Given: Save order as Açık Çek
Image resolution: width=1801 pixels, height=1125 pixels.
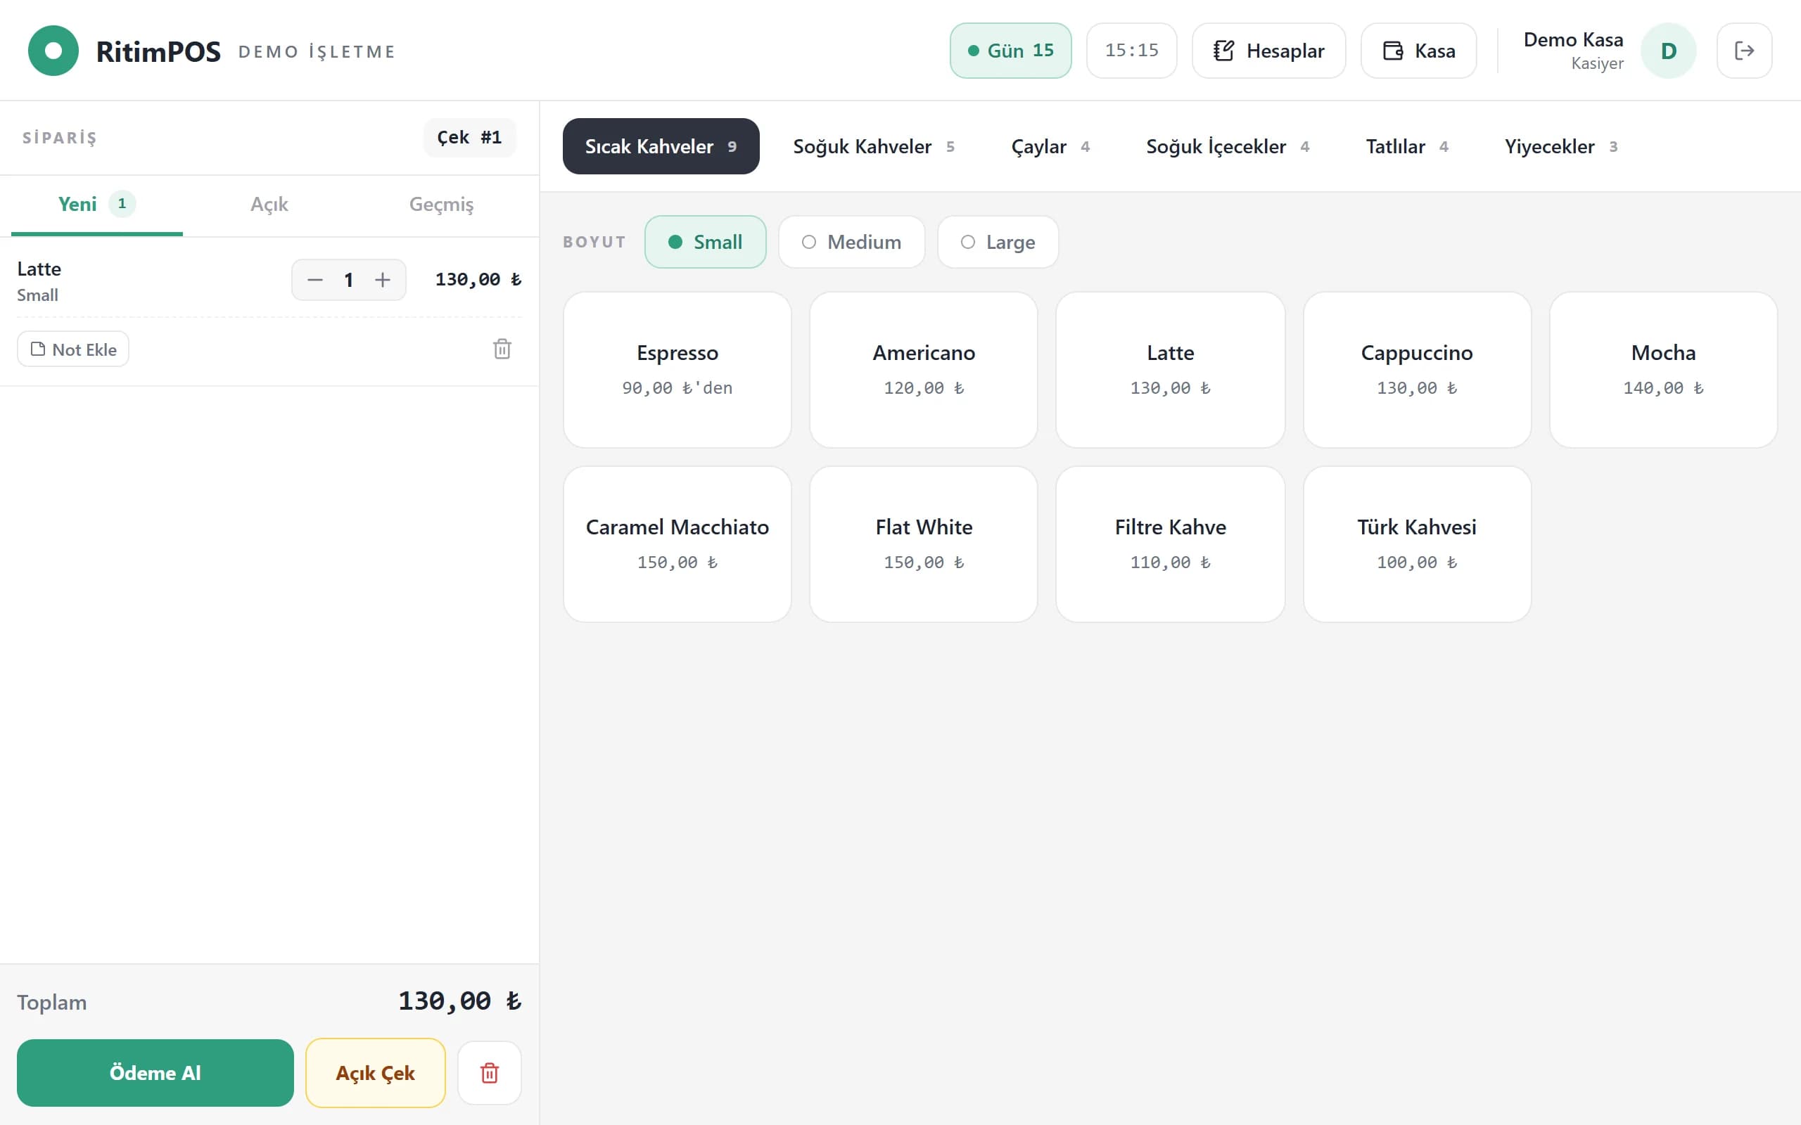Looking at the screenshot, I should pyautogui.click(x=375, y=1073).
